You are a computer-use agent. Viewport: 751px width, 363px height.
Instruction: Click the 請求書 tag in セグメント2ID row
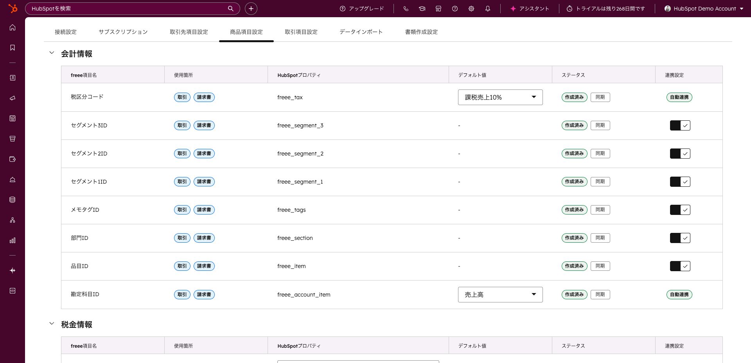click(204, 154)
